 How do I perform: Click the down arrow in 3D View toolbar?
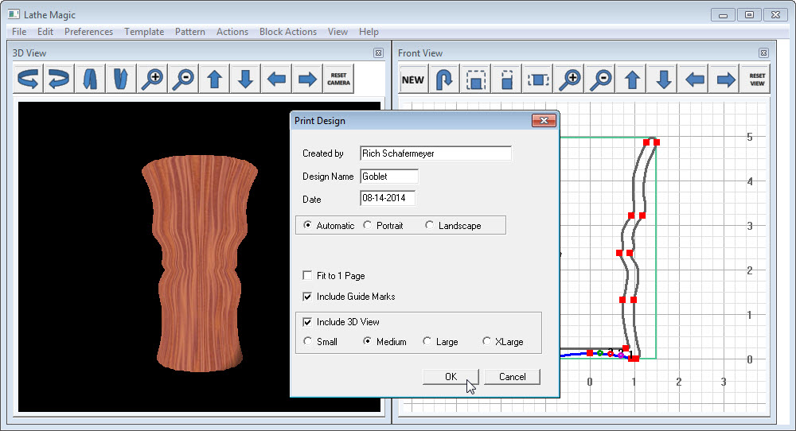245,80
